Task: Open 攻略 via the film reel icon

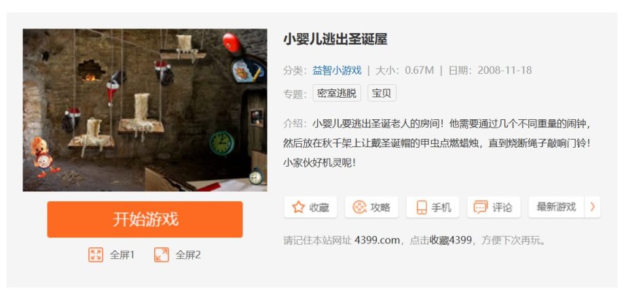Action: coord(359,207)
